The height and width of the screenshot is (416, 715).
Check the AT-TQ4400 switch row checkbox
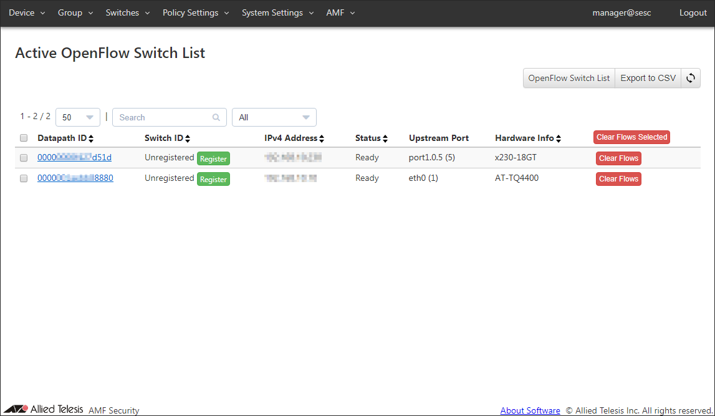click(24, 178)
